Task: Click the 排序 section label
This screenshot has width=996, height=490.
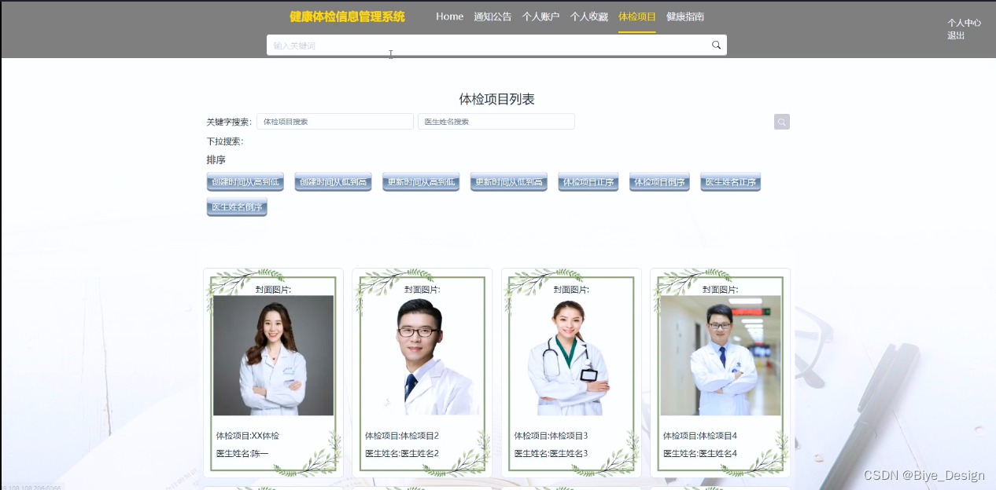Action: click(x=216, y=160)
